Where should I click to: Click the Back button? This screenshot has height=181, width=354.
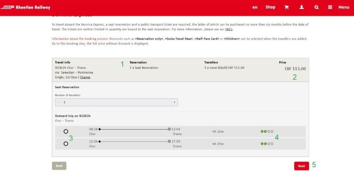click(59, 166)
